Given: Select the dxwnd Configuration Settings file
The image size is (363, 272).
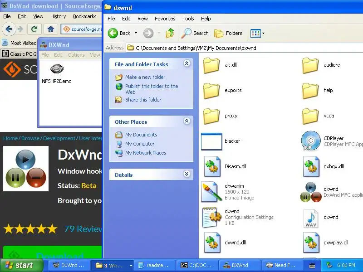Looking at the screenshot, I should tap(212, 217).
